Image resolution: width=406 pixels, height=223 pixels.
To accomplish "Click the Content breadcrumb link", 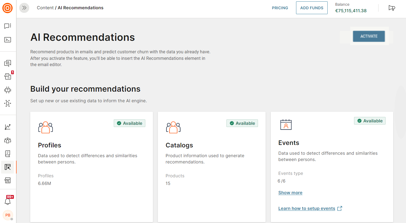I will click(45, 8).
